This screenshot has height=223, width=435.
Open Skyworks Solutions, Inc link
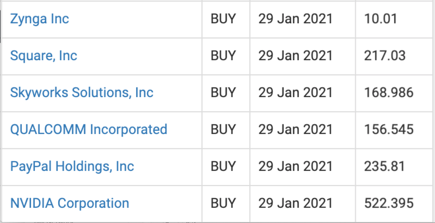[x=82, y=93]
